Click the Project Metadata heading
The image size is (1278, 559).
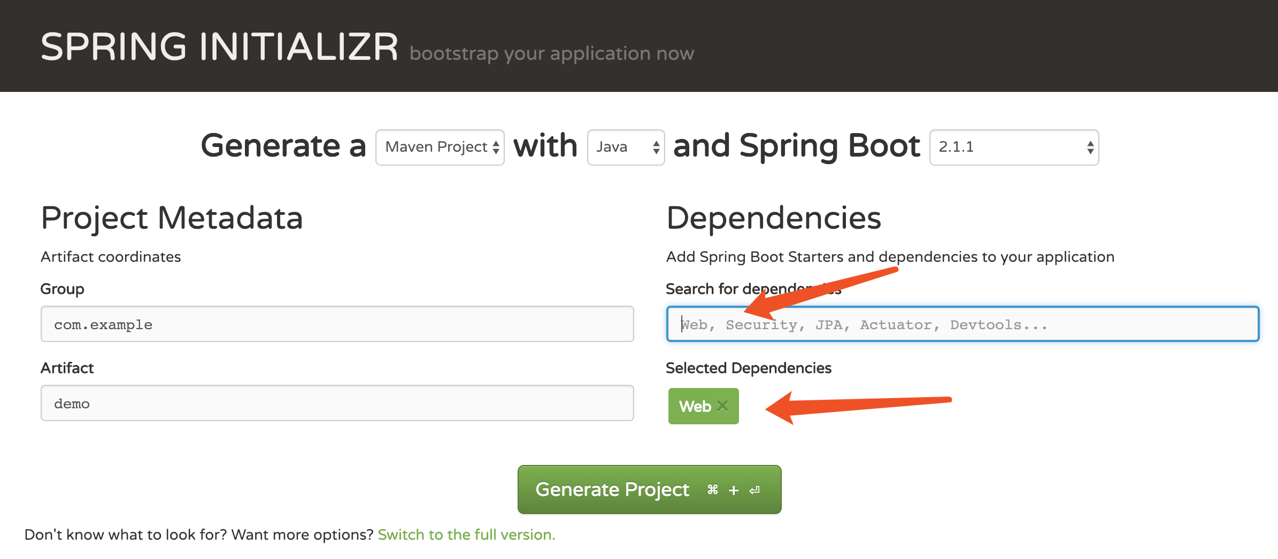(x=172, y=218)
